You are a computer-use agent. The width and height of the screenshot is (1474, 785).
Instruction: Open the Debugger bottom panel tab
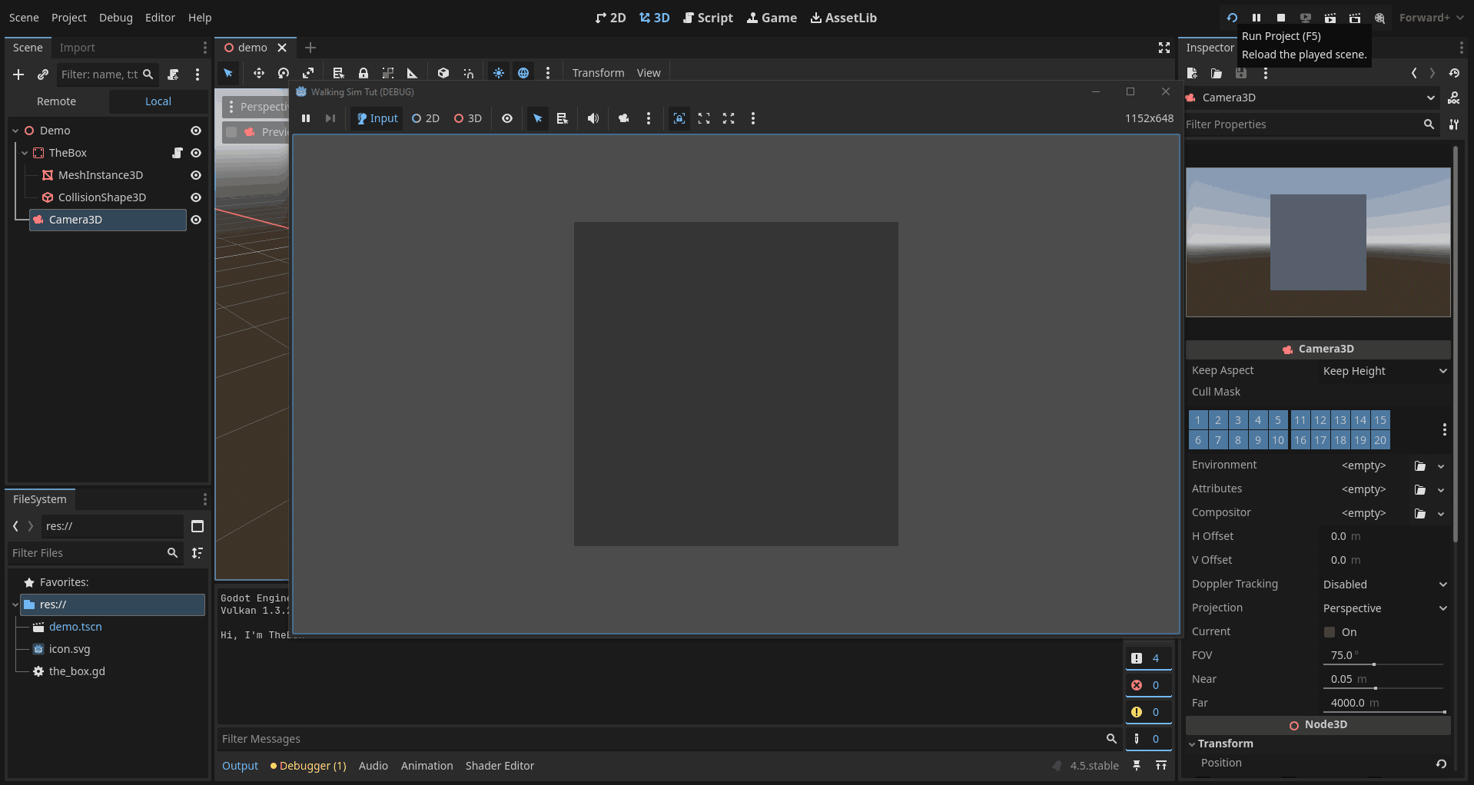[308, 766]
